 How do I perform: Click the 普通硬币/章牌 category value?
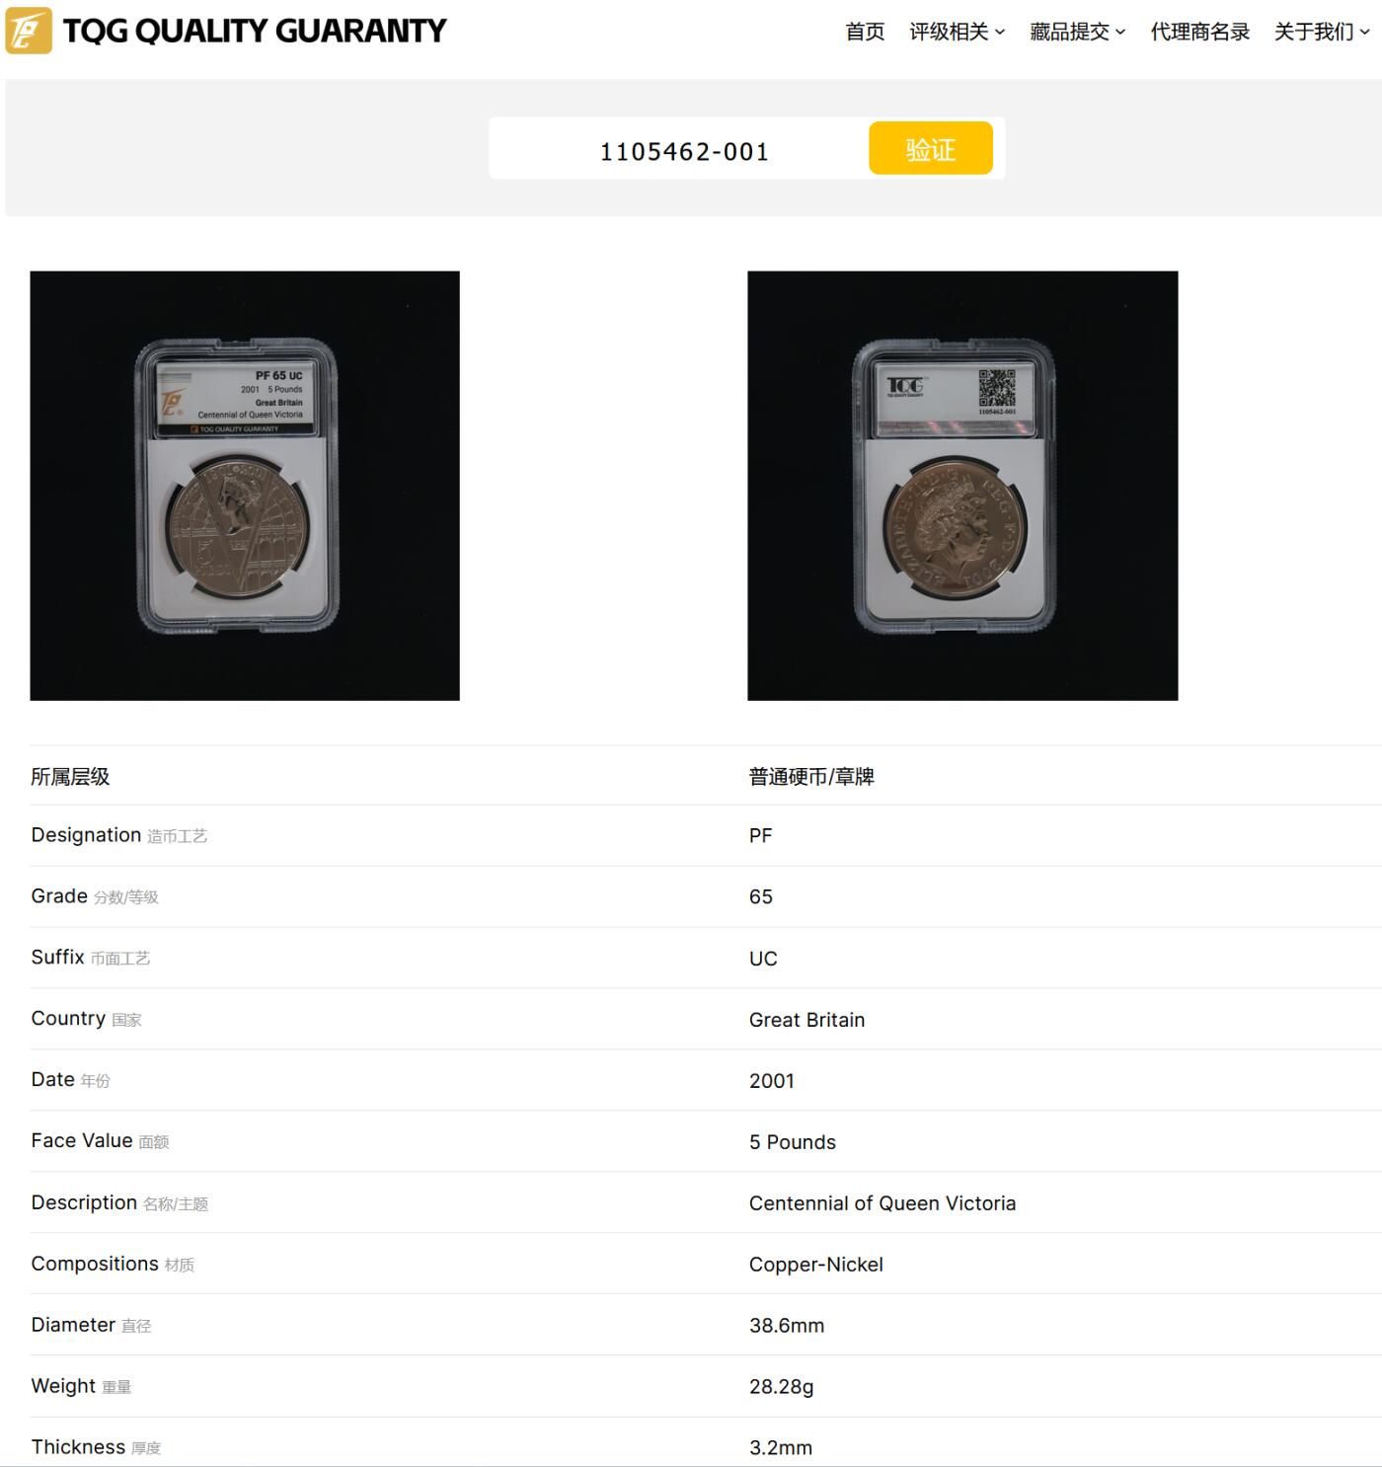811,777
